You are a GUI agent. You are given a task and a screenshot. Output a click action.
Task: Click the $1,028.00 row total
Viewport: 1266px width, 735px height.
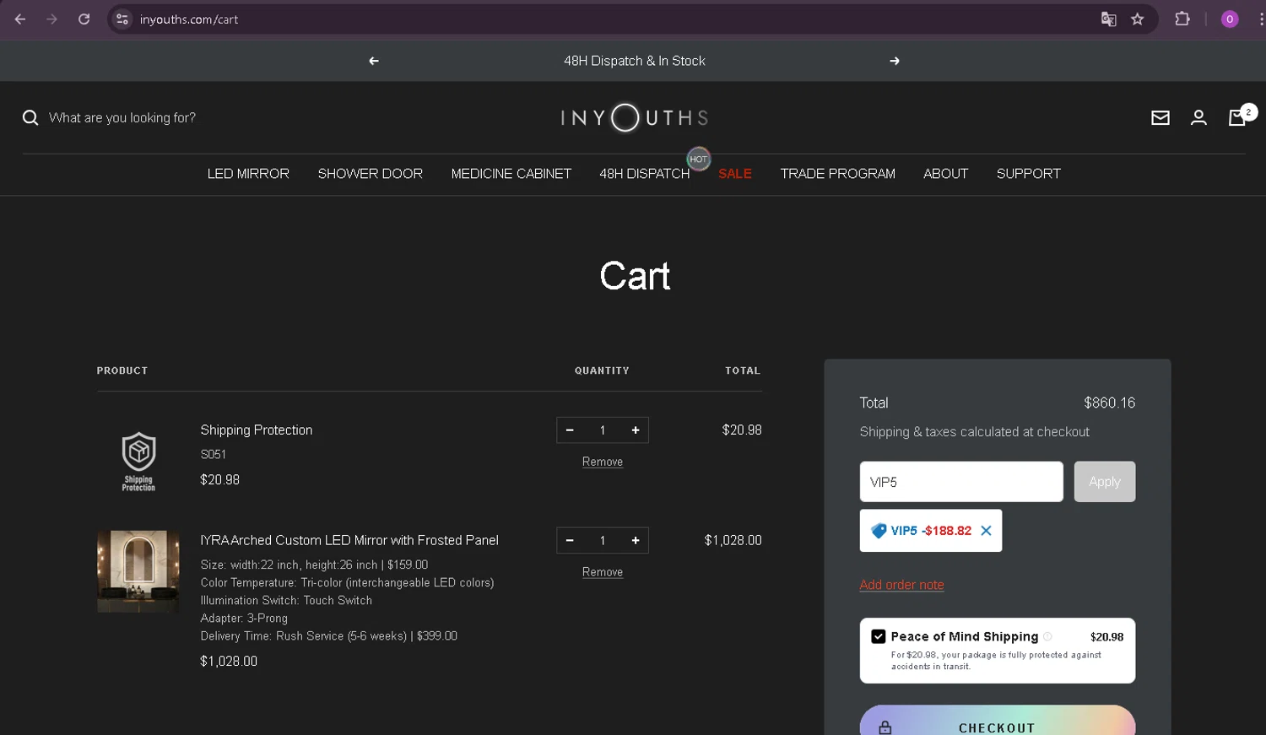pyautogui.click(x=733, y=541)
